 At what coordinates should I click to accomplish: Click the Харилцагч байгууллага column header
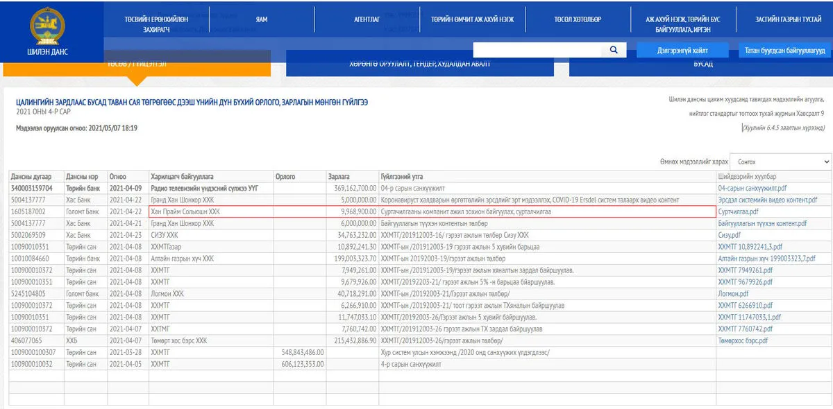(x=211, y=177)
